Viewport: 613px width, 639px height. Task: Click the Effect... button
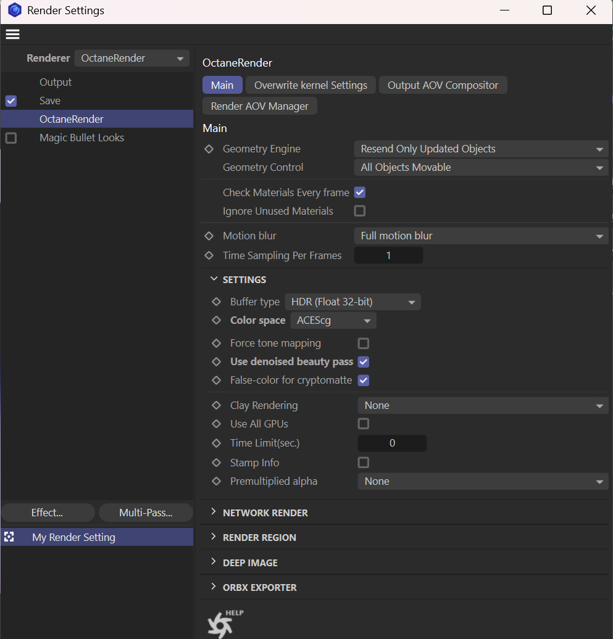pos(48,513)
